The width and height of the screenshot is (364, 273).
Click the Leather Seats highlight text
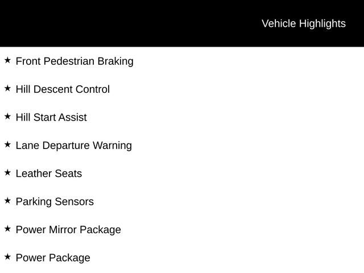(49, 173)
